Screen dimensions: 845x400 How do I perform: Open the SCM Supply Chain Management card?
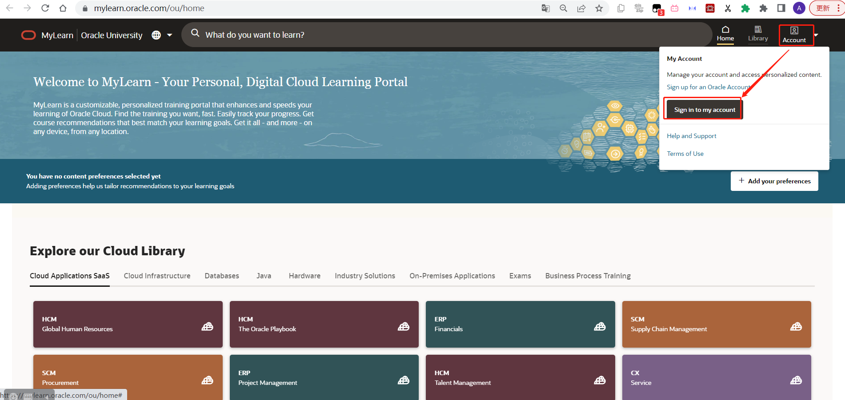coord(717,324)
